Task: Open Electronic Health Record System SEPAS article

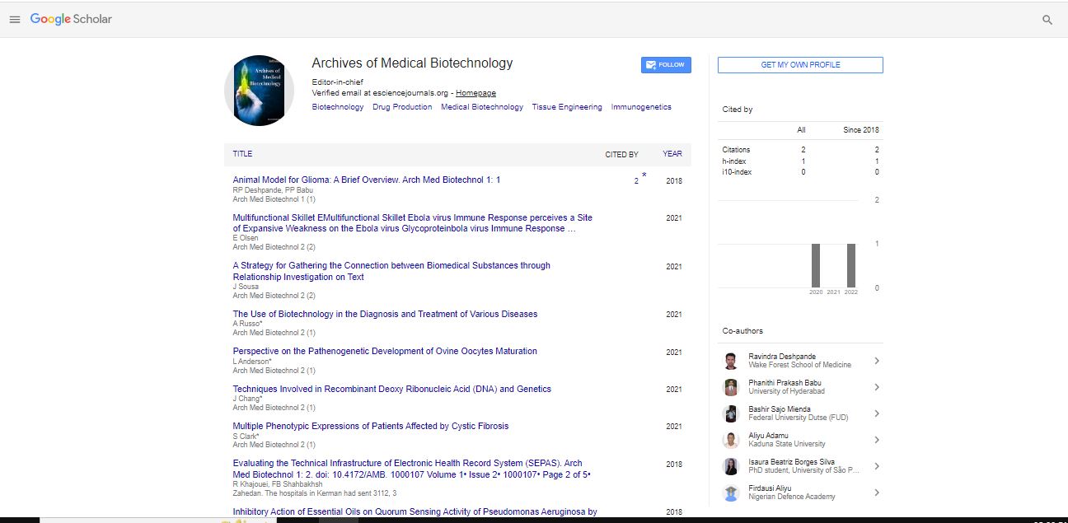Action: pyautogui.click(x=412, y=469)
